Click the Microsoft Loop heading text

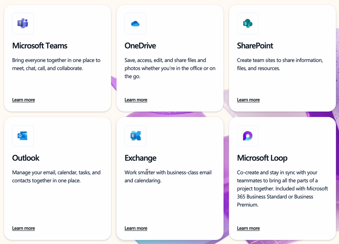click(x=262, y=158)
